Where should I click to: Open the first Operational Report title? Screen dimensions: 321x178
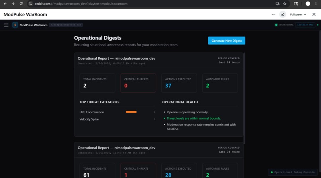(116, 58)
